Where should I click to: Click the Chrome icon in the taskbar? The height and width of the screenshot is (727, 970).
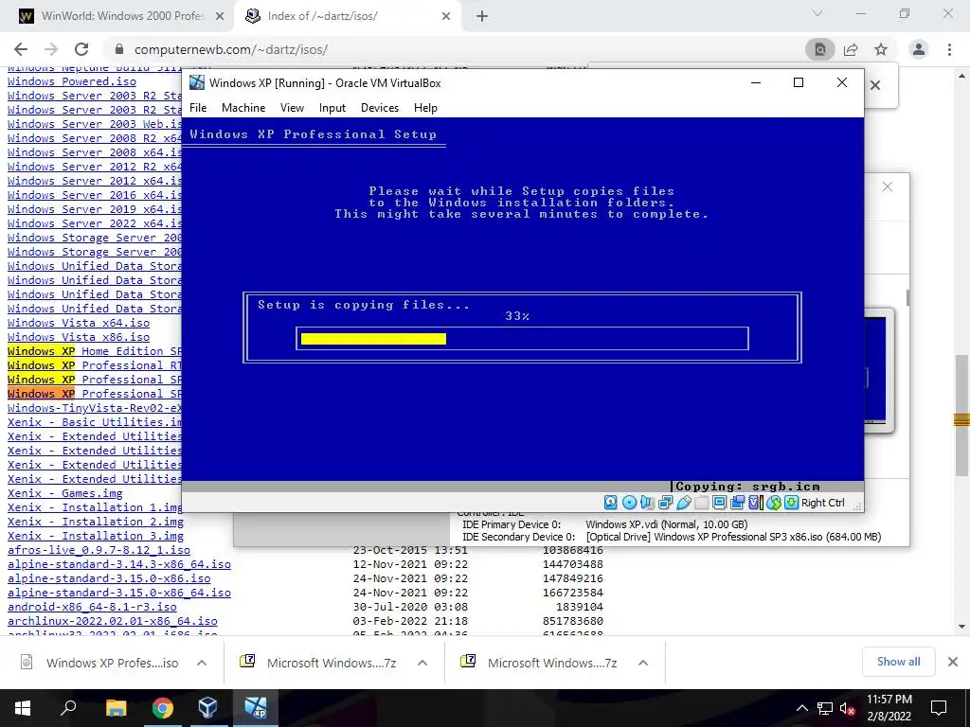click(x=163, y=708)
